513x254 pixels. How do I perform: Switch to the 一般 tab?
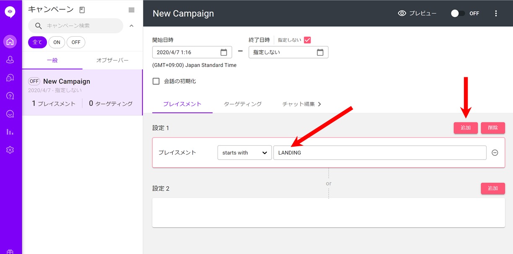(52, 60)
